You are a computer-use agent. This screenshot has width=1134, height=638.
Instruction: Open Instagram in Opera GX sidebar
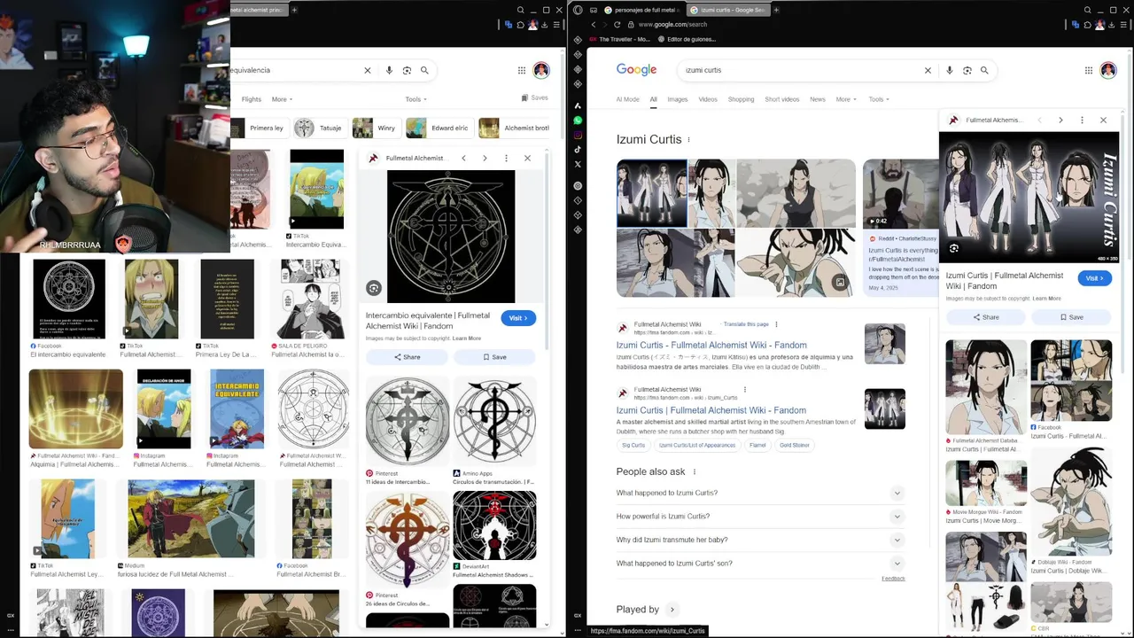578,136
